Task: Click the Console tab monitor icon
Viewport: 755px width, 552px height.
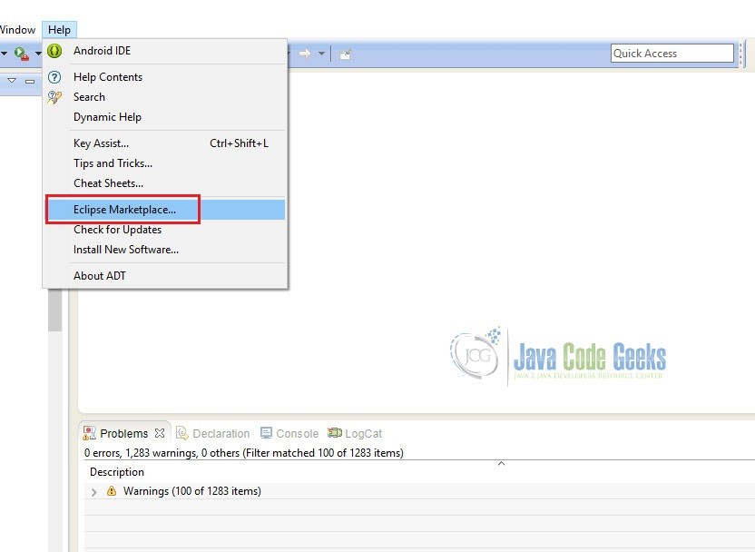Action: click(x=266, y=433)
